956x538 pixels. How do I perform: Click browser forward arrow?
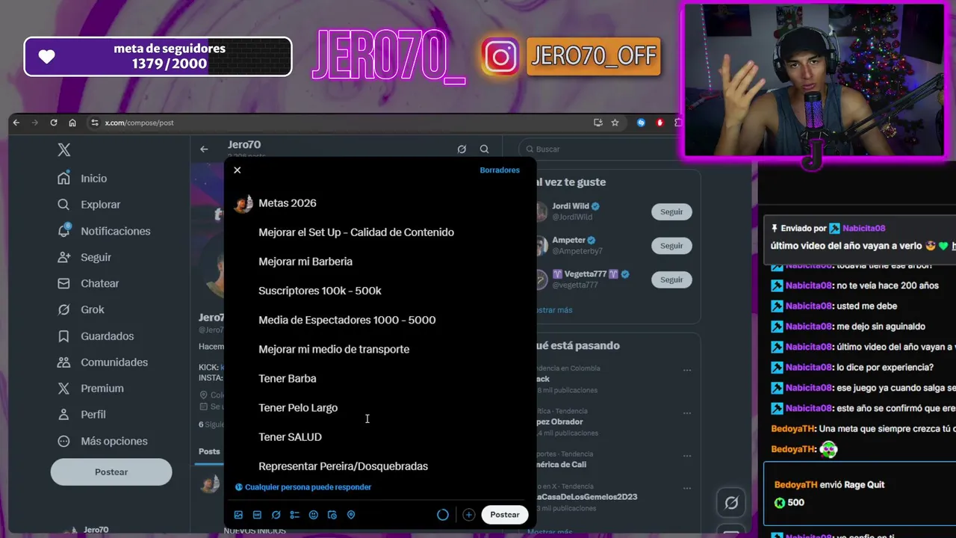click(x=34, y=123)
